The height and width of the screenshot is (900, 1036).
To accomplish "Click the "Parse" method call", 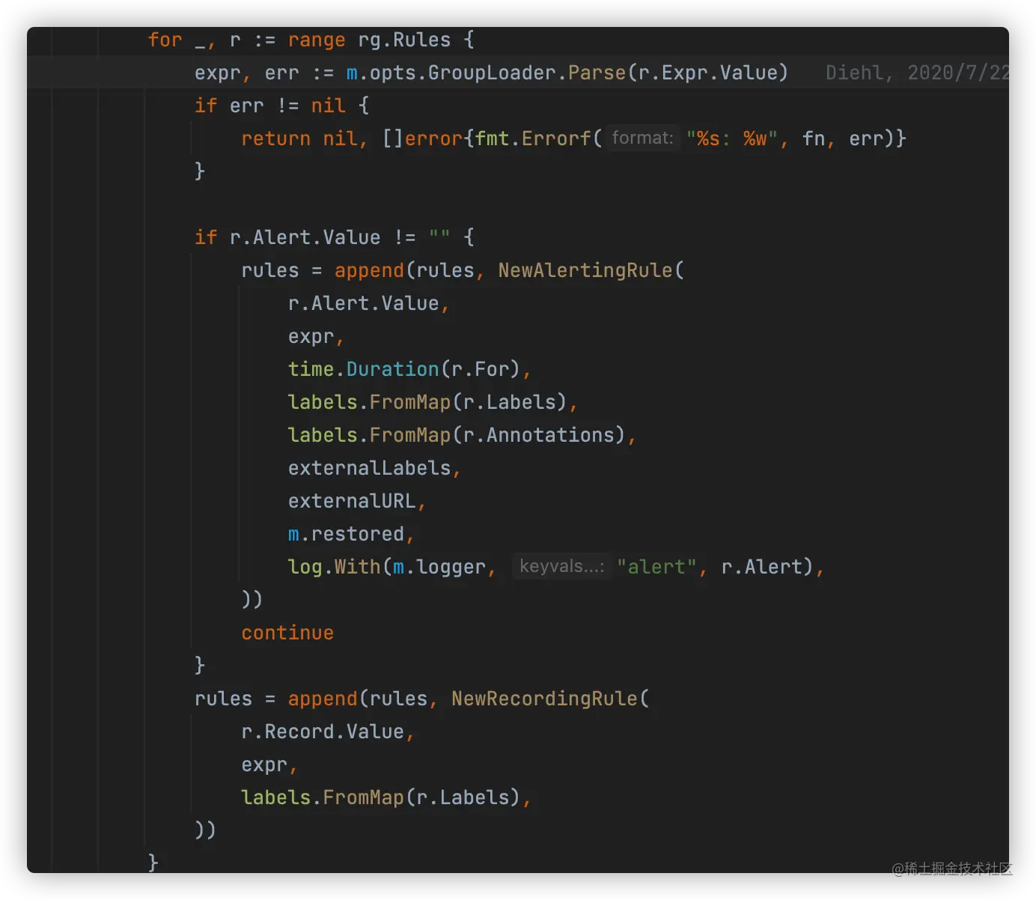I will coord(597,73).
